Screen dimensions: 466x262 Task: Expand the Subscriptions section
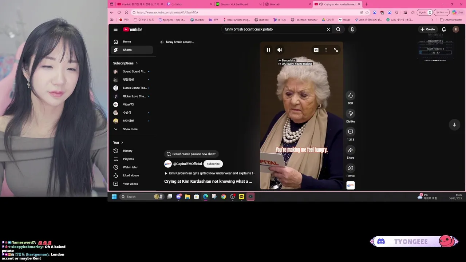click(x=125, y=63)
